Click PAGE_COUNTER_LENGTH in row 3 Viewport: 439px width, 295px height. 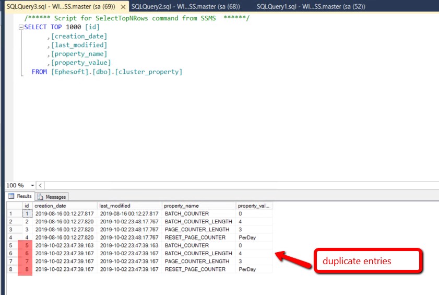(x=199, y=230)
